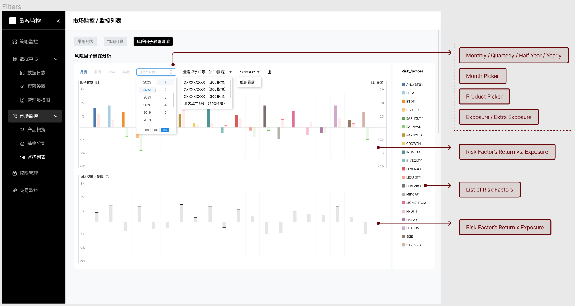Click the product list dropdown scrollbar
The height and width of the screenshot is (306, 575).
click(231, 88)
